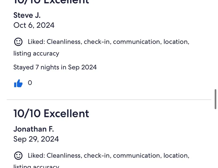The image size is (218, 168).
Task: Click the reviewer name Steve J.
Action: tap(27, 15)
